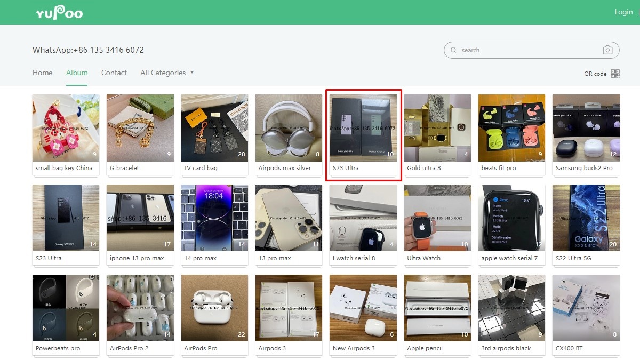
Task: Click the beats fit pro album title
Action: [x=499, y=168]
